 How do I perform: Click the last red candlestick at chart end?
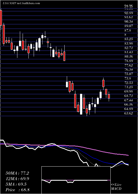point(109,96)
